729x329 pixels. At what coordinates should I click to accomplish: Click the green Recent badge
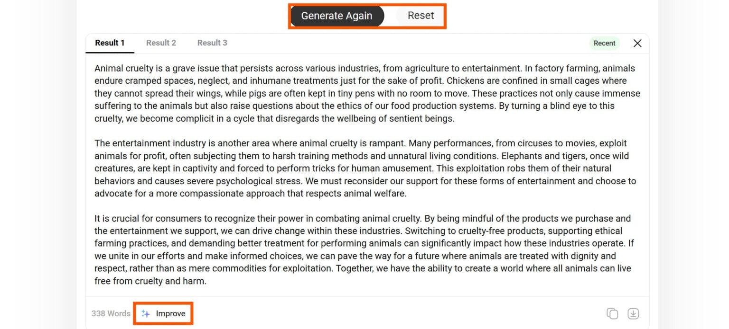coord(604,43)
